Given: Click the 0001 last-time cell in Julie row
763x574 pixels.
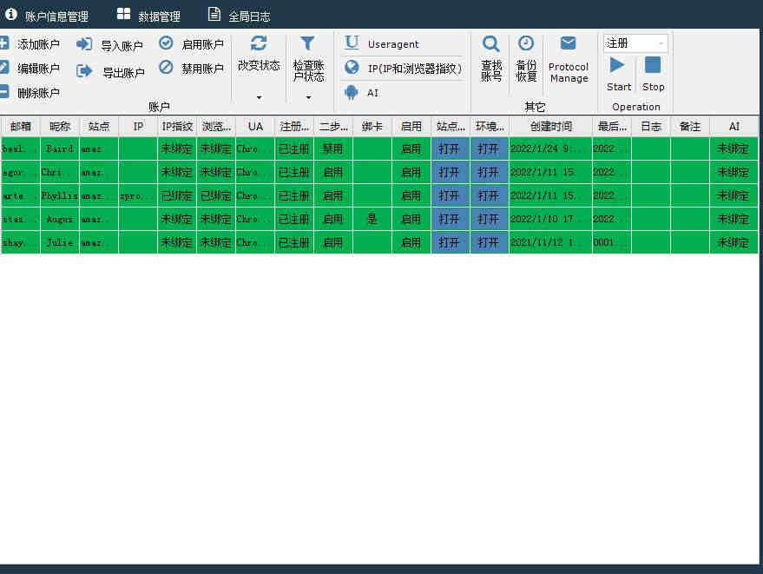Looking at the screenshot, I should coord(612,242).
